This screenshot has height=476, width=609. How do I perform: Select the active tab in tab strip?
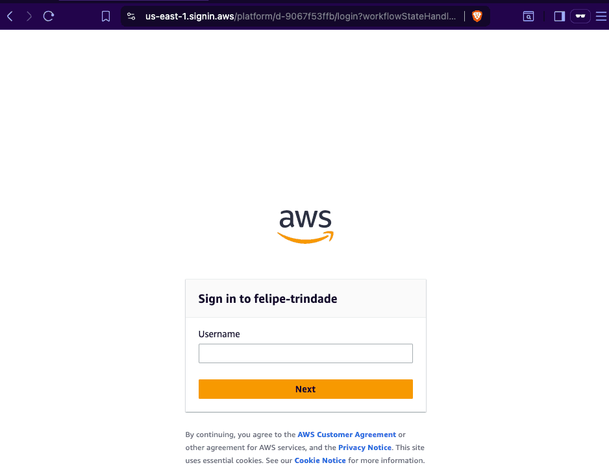[134, 1]
